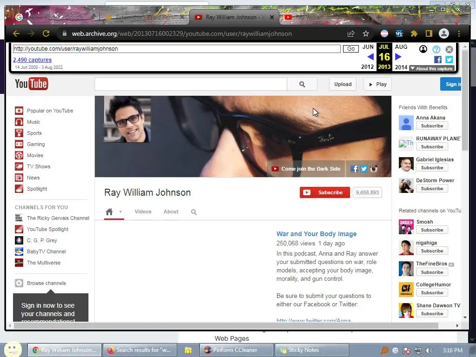Go to previous capture with left blue arrow
Screen dimensions: 476x357
pos(370,57)
